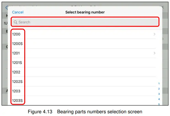Select bearing number 1201

(16, 53)
